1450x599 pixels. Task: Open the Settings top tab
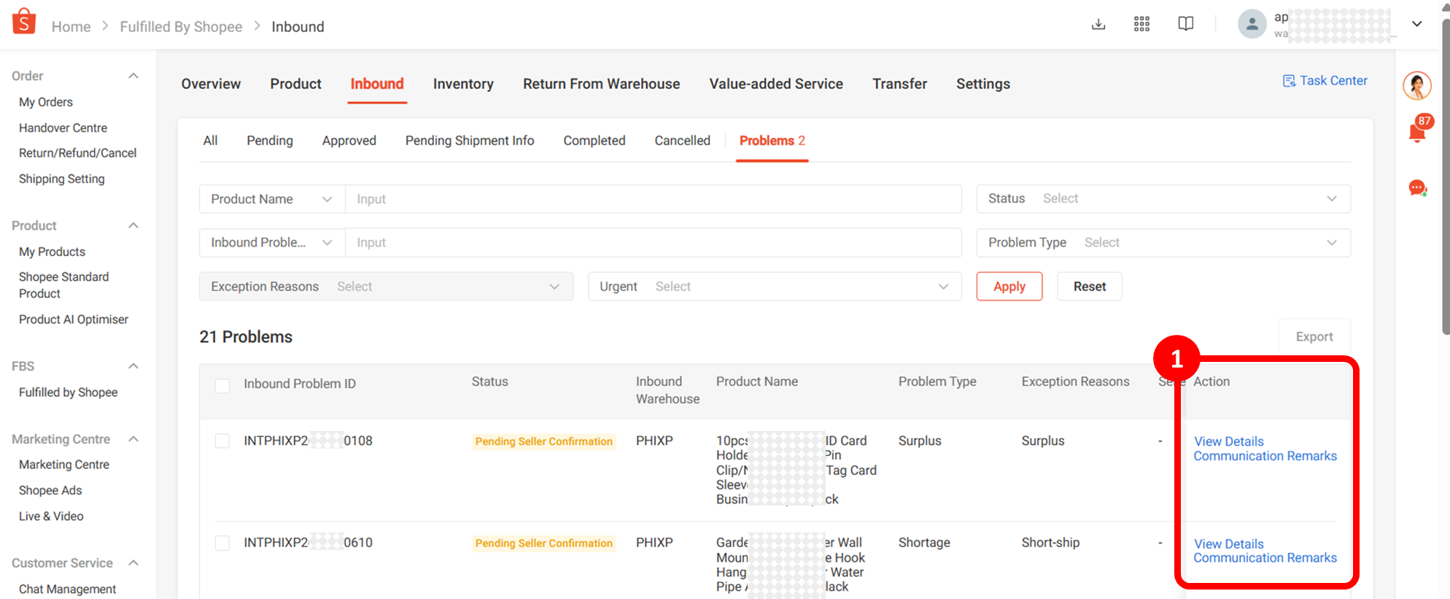tap(983, 84)
